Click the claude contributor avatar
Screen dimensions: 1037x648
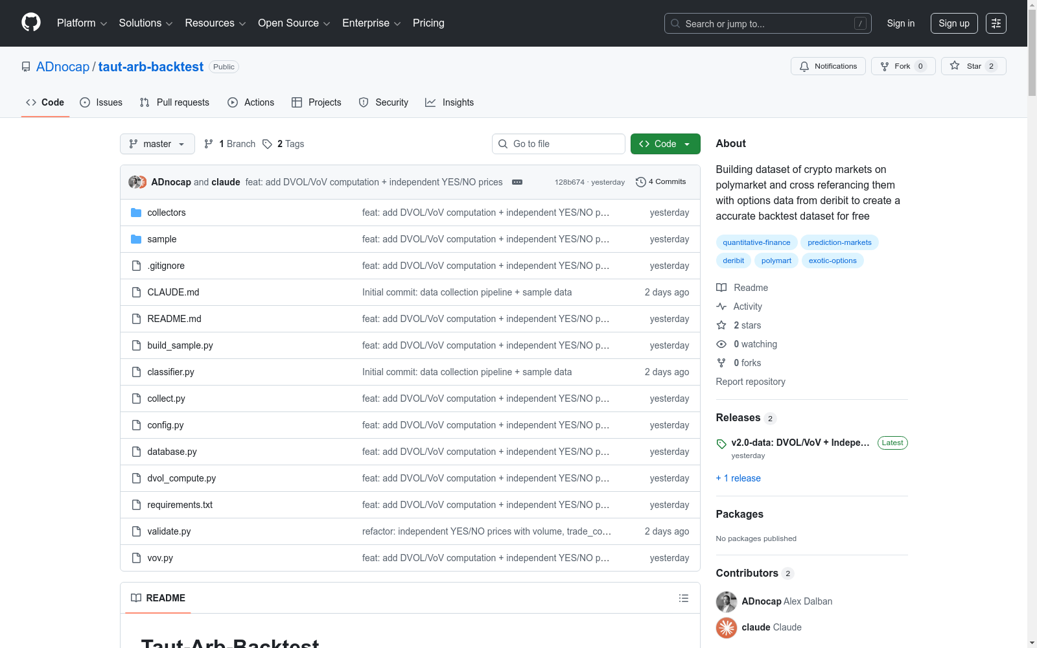click(x=727, y=627)
